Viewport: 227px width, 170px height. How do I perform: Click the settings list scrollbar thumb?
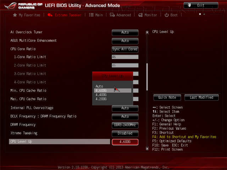click(x=147, y=77)
